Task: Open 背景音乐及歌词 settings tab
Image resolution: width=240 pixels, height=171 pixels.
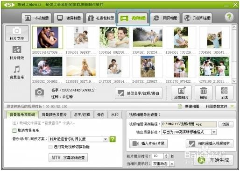Action: pyautogui.click(x=22, y=115)
